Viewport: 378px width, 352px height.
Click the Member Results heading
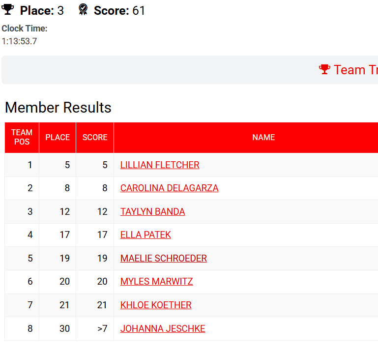[x=58, y=108]
